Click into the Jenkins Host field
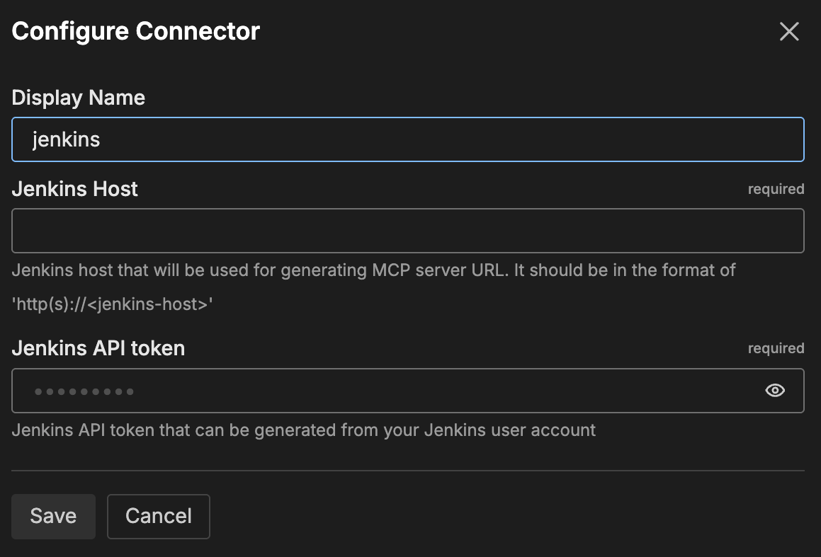821x557 pixels. tap(407, 231)
